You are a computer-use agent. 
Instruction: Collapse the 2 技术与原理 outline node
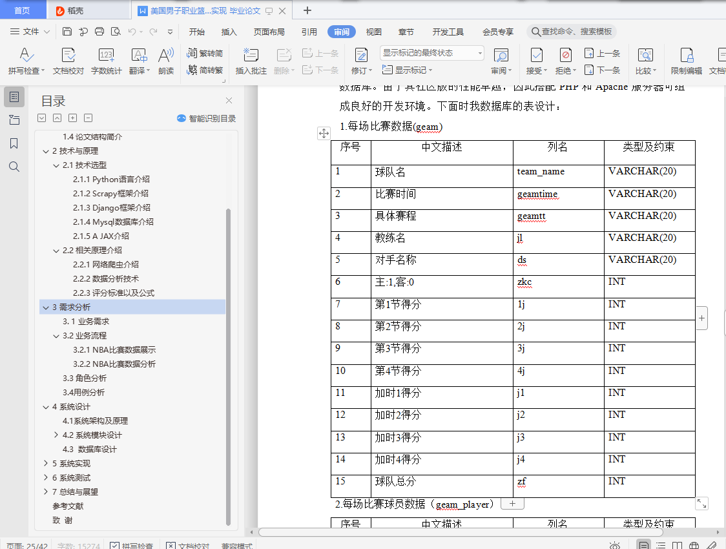click(x=46, y=151)
